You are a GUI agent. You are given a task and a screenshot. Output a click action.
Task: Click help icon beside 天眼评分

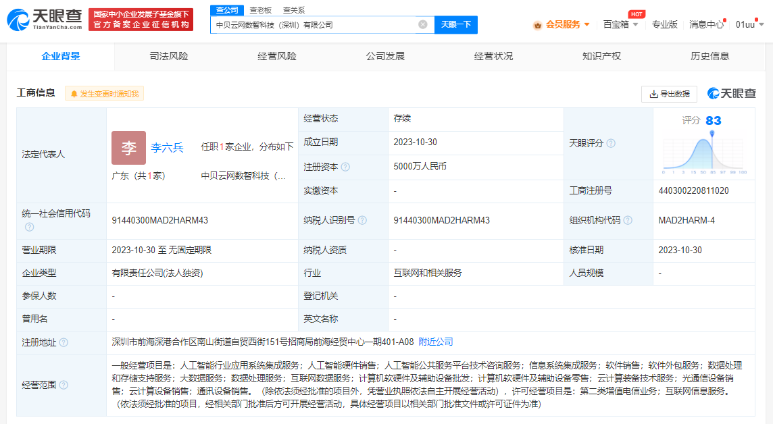pos(611,143)
